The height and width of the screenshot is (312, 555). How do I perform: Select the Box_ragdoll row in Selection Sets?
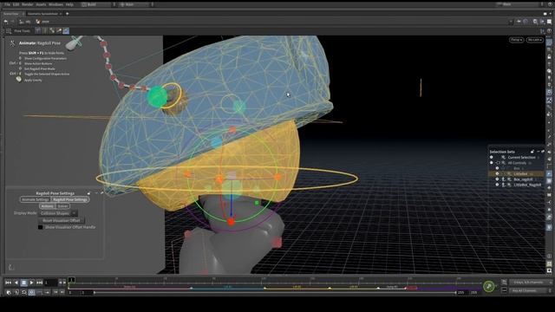(x=517, y=179)
